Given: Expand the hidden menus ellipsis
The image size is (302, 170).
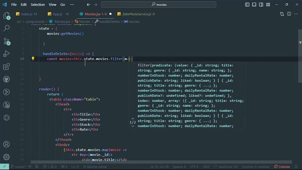Looking at the screenshot, I should pos(72,4).
